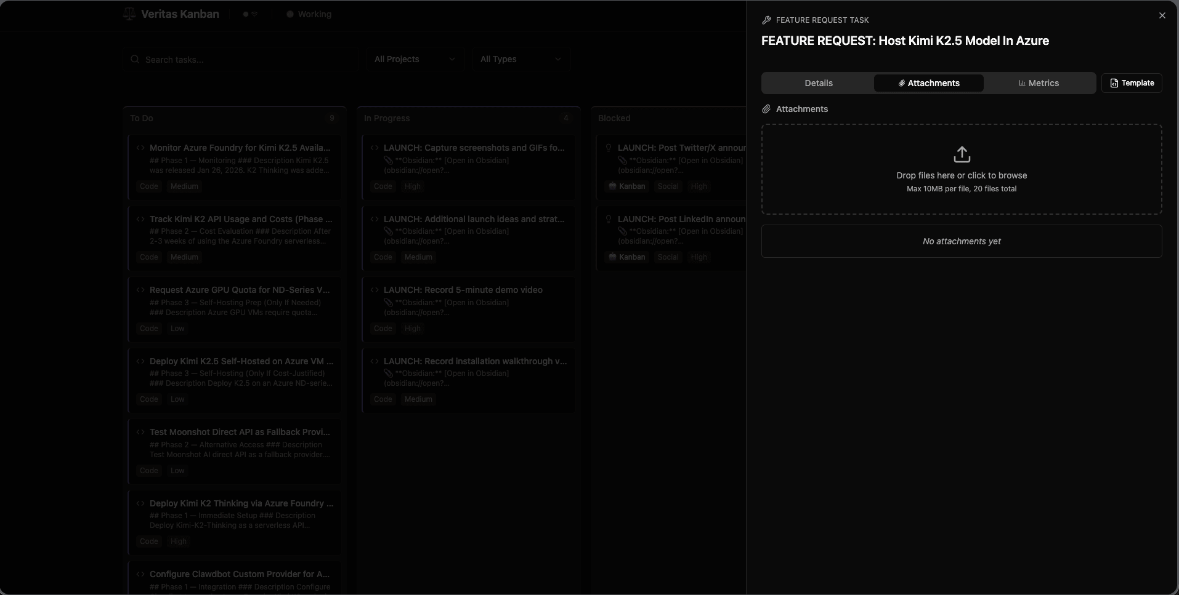
Task: Click the code icon on the Monitor Azure Foundry task
Action: [x=140, y=148]
